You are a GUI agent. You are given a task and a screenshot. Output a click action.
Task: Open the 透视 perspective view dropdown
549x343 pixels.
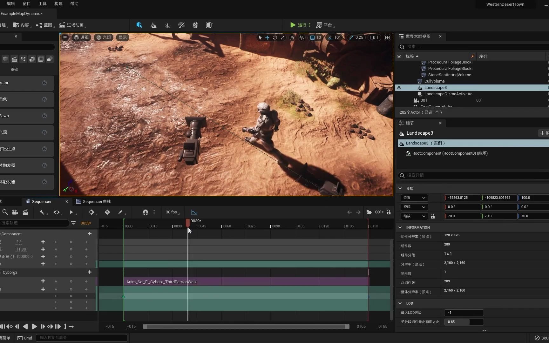81,37
